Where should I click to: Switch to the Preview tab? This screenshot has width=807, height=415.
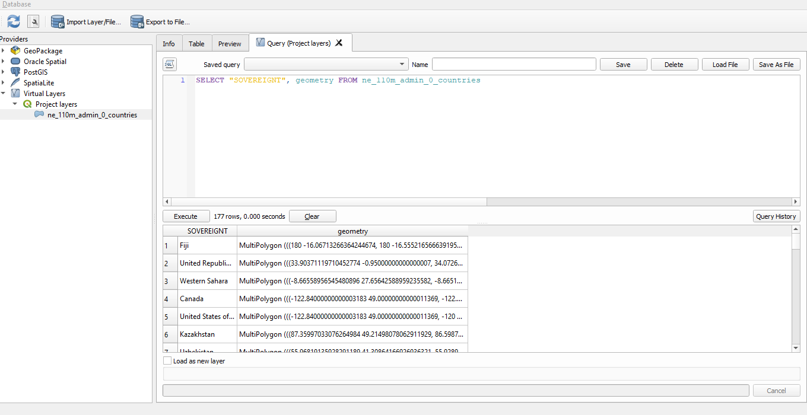pos(230,43)
